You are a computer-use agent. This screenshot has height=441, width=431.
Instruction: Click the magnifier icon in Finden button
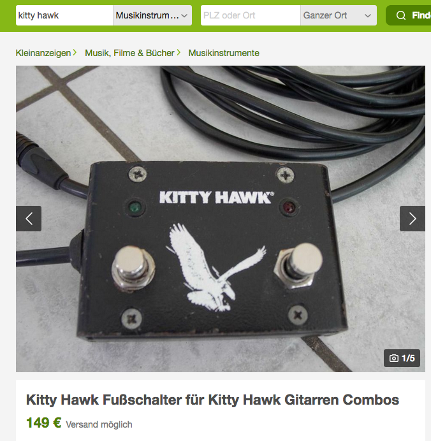point(401,15)
